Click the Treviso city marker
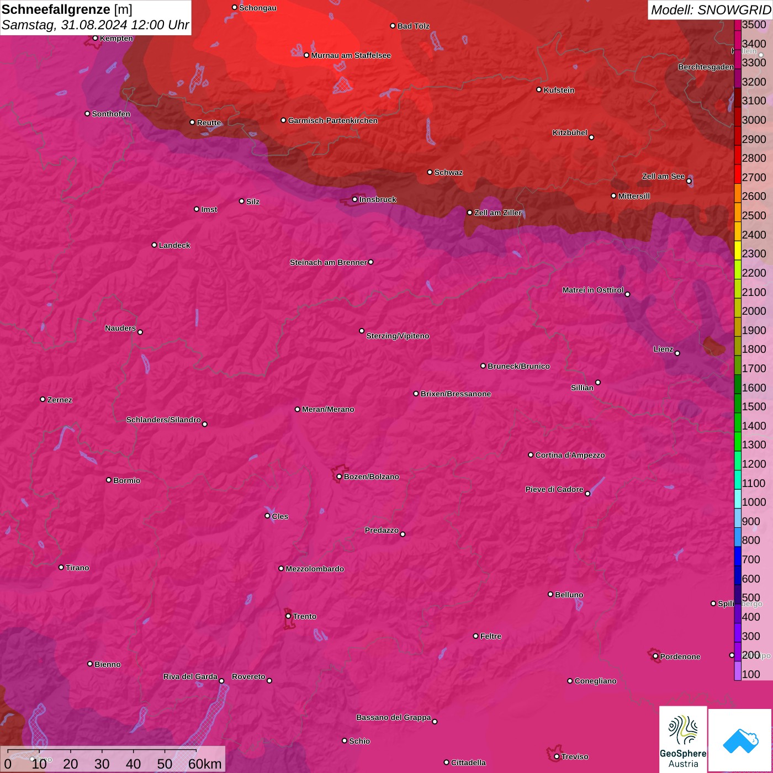 557,756
